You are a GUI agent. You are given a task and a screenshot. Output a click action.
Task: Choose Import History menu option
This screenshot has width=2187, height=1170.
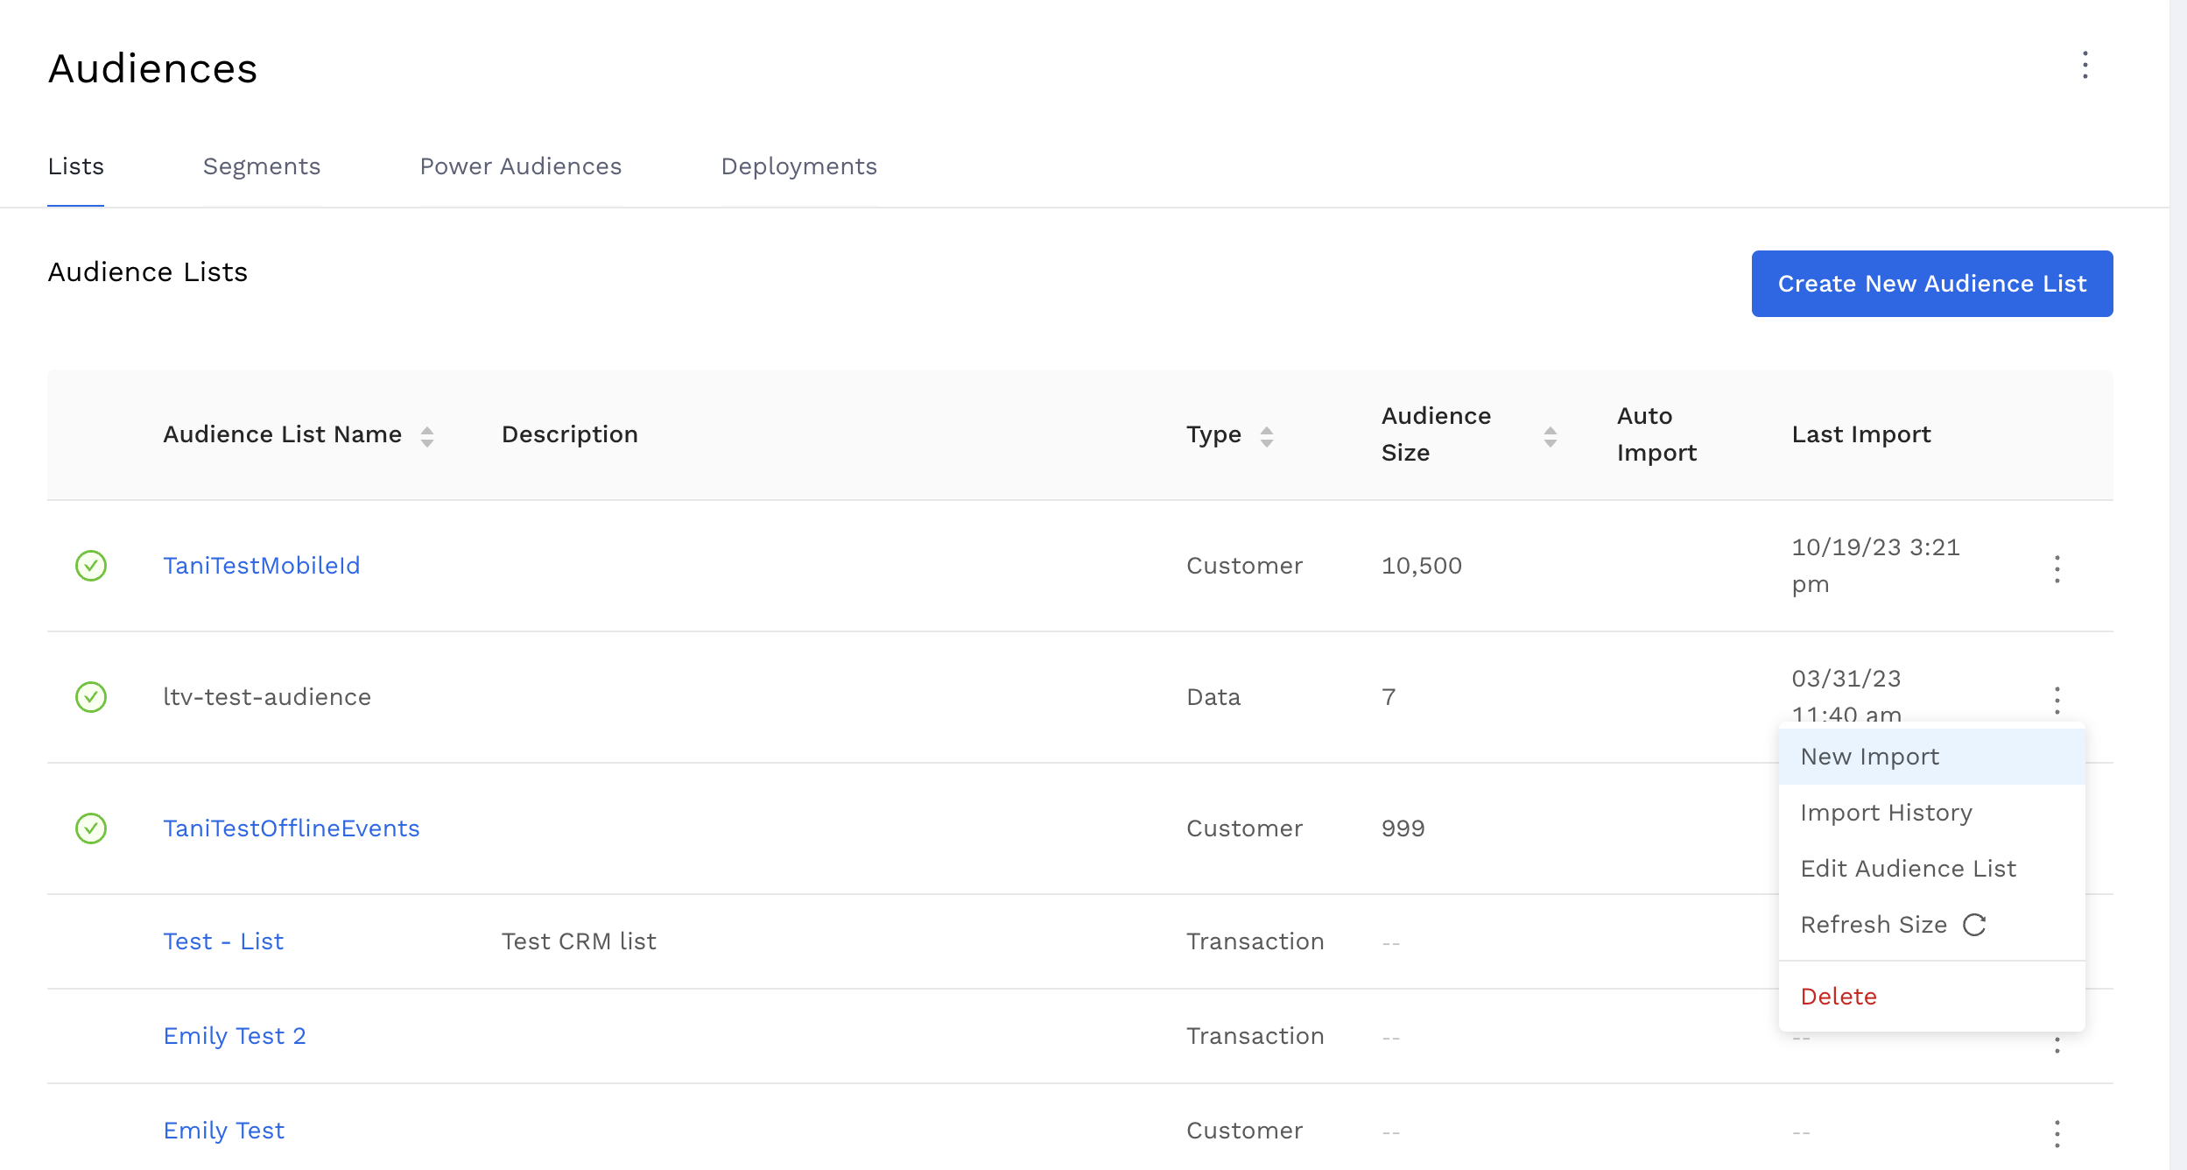[x=1886, y=813]
